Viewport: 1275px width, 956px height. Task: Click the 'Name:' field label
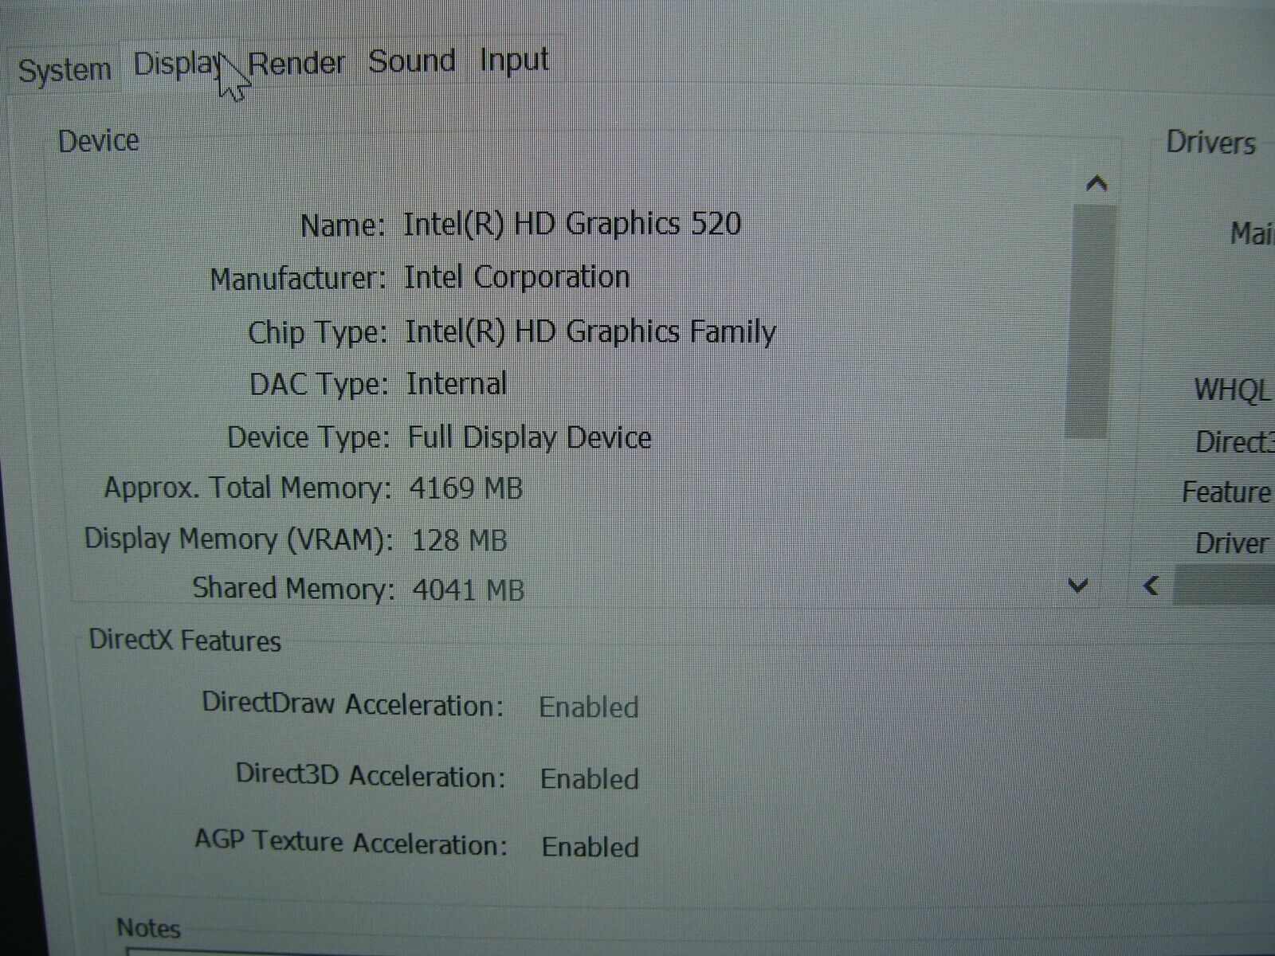pyautogui.click(x=343, y=225)
